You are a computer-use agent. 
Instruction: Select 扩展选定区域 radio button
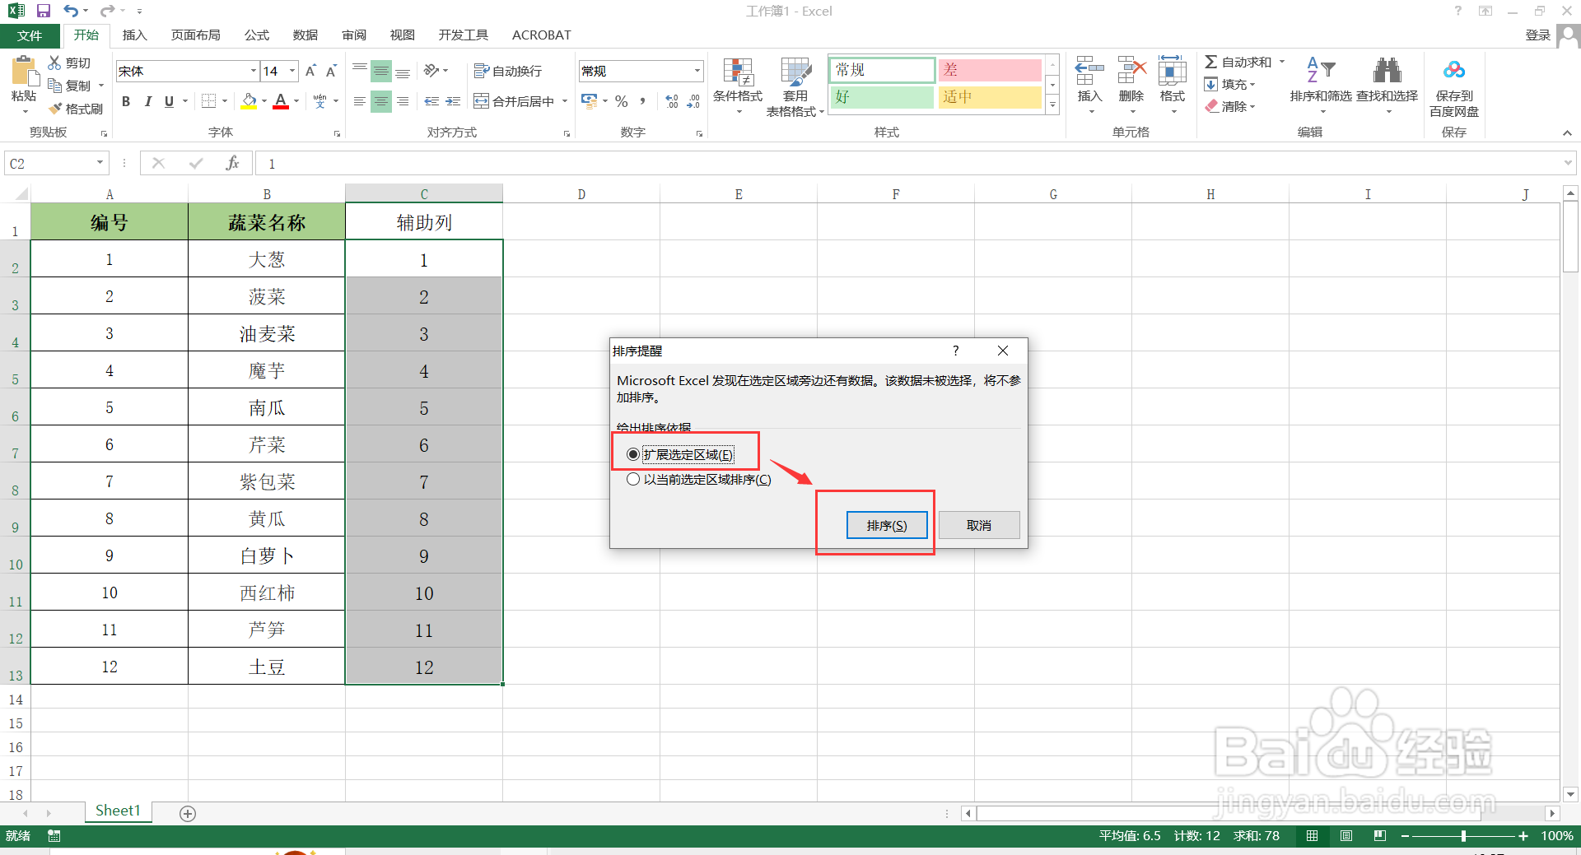pyautogui.click(x=633, y=454)
